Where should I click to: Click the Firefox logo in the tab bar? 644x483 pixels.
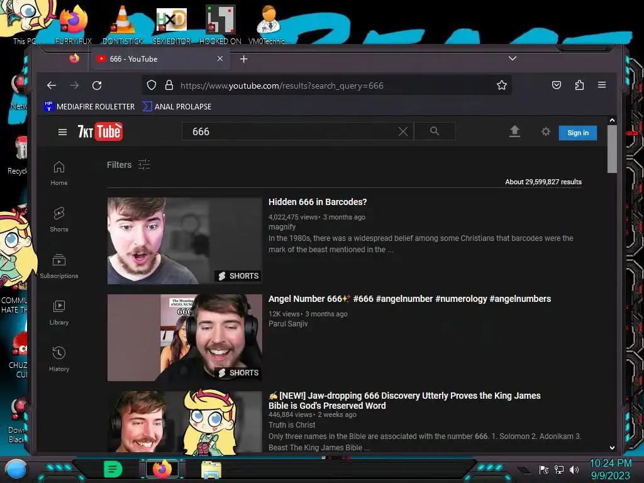pyautogui.click(x=74, y=58)
